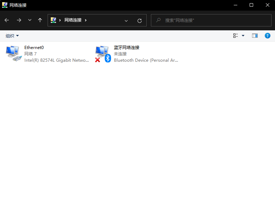
Task: Expand the recent locations dropdown
Action: (30, 20)
